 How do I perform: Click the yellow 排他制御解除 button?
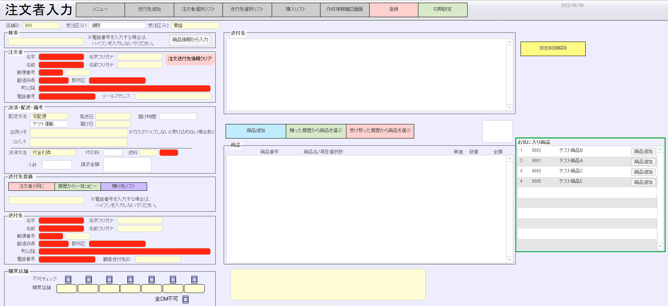click(553, 48)
